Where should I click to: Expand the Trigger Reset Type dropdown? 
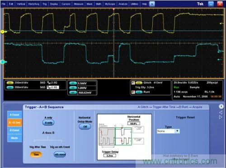(177, 131)
